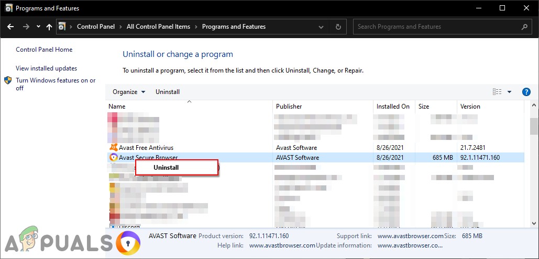Image resolution: width=539 pixels, height=259 pixels.
Task: Open Control Panel Home link
Action: (x=44, y=50)
